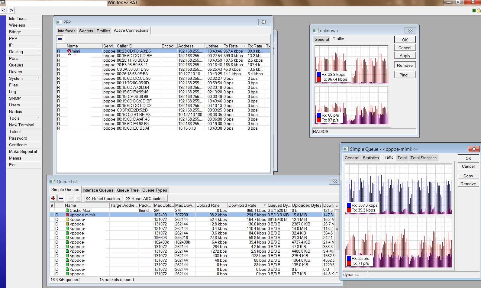This screenshot has width=481, height=288.
Task: Click the Redo arrow in the top toolbar
Action: pos(11,10)
